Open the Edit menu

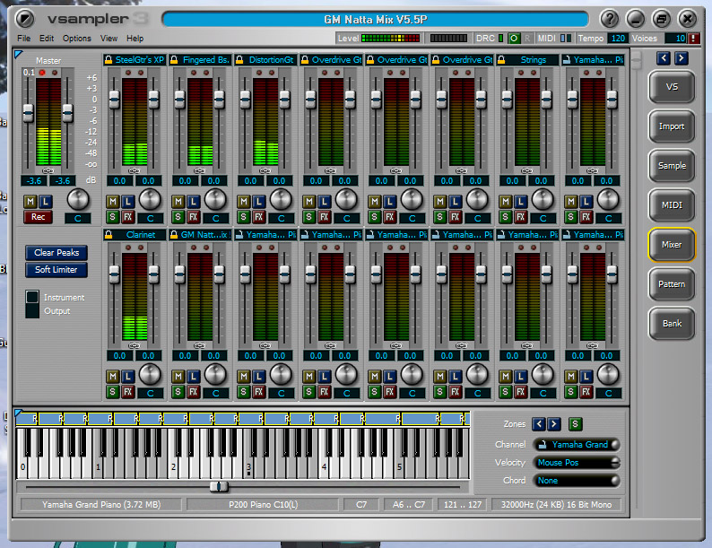click(47, 39)
